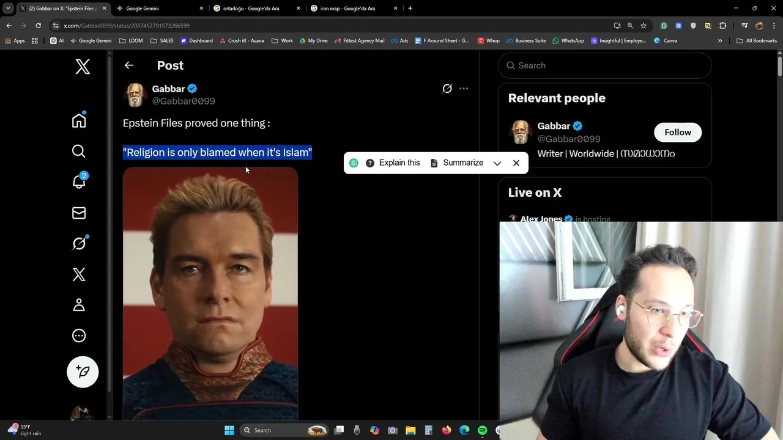
Task: Open the LOOM bookmark folder
Action: [131, 41]
